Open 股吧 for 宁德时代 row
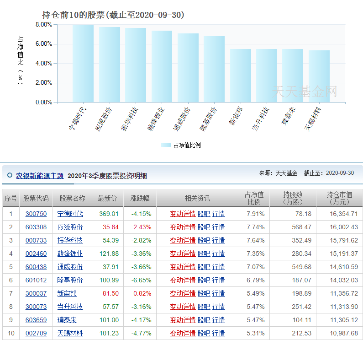 (x=204, y=214)
